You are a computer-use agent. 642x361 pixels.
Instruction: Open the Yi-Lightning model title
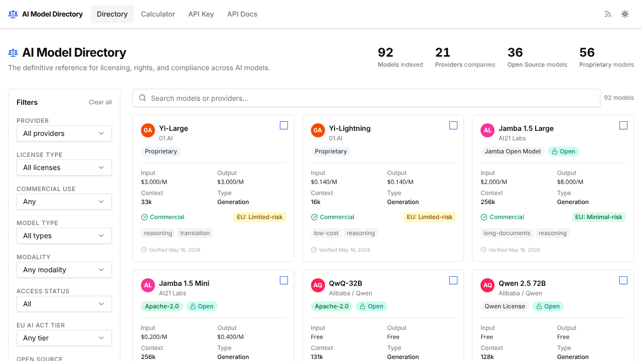[x=350, y=128]
